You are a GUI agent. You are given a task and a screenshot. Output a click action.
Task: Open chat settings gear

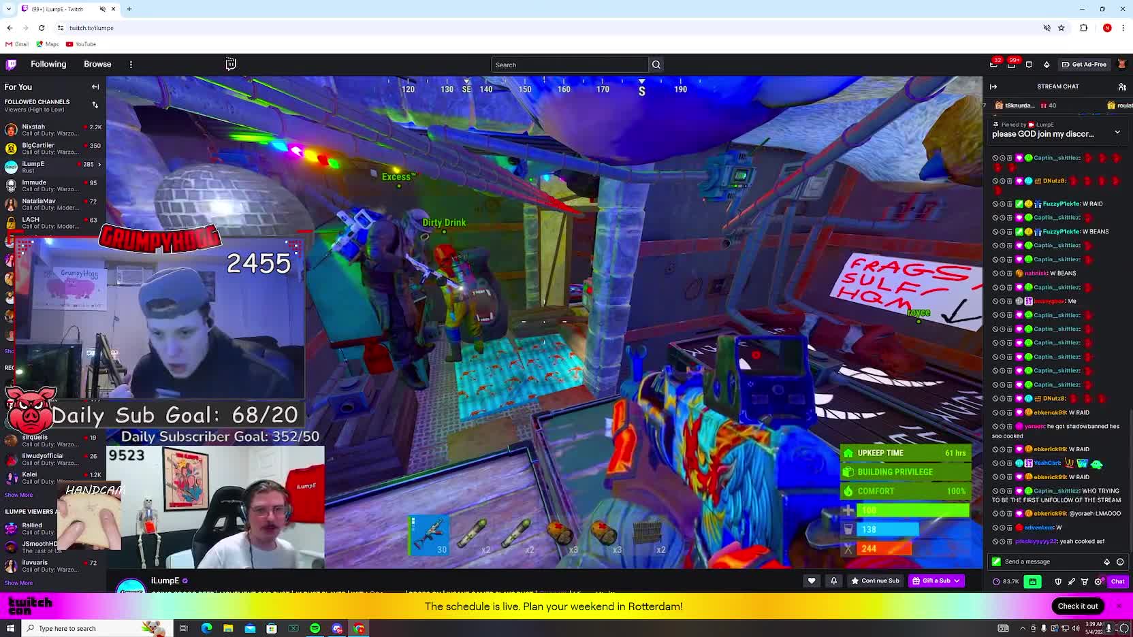point(1098,581)
